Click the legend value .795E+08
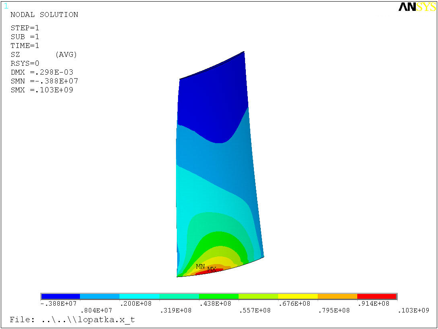This screenshot has height=329, width=438. coord(334,310)
